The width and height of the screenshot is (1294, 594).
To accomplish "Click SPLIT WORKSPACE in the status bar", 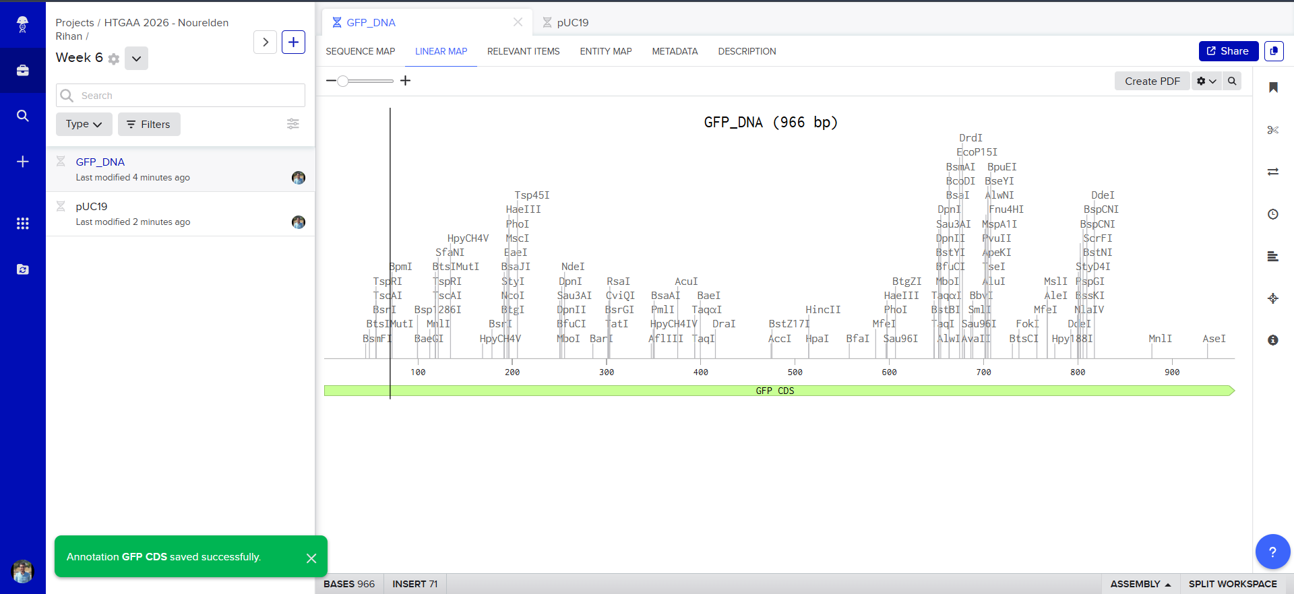I will point(1233,584).
